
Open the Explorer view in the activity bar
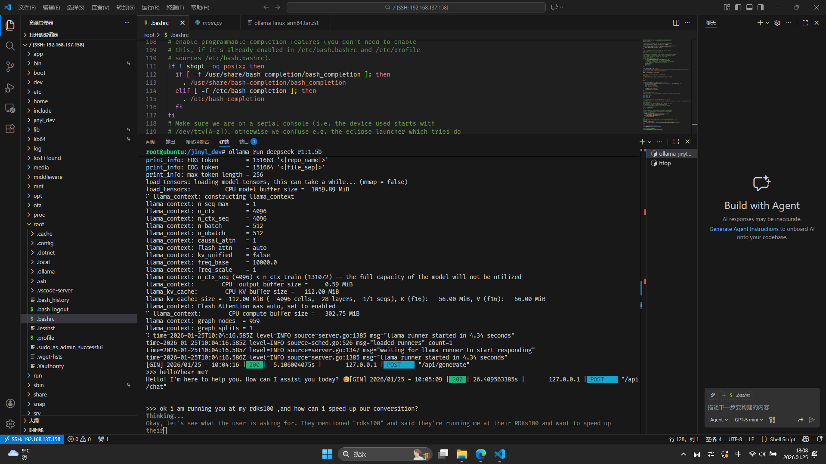tap(10, 25)
